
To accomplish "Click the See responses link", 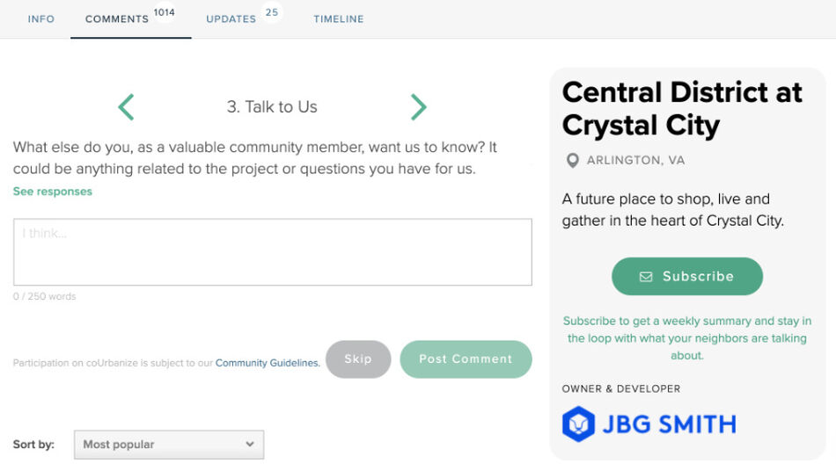I will click(x=52, y=192).
